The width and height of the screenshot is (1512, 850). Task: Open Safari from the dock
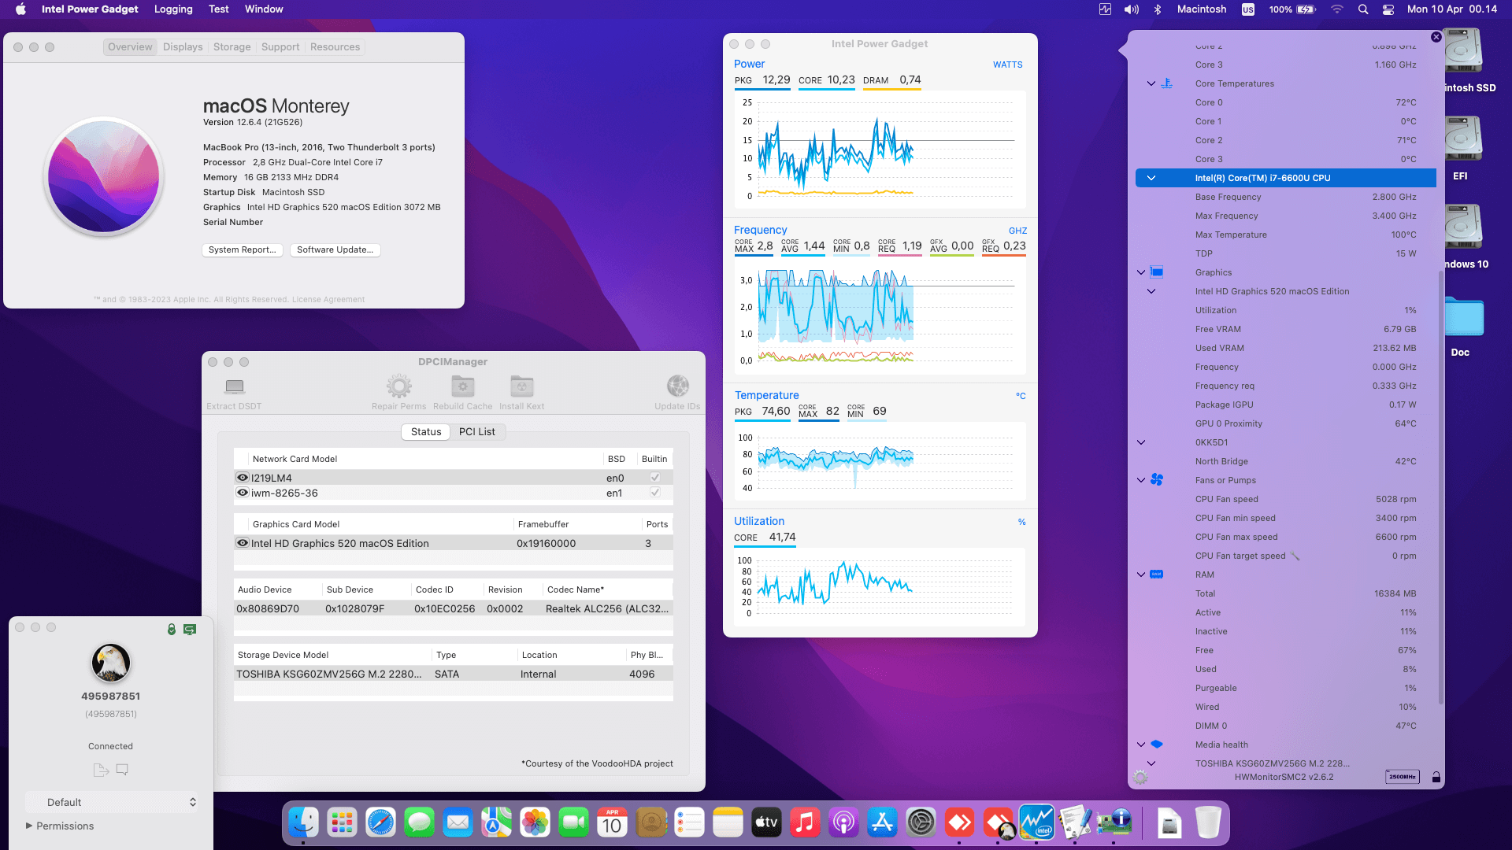coord(380,823)
